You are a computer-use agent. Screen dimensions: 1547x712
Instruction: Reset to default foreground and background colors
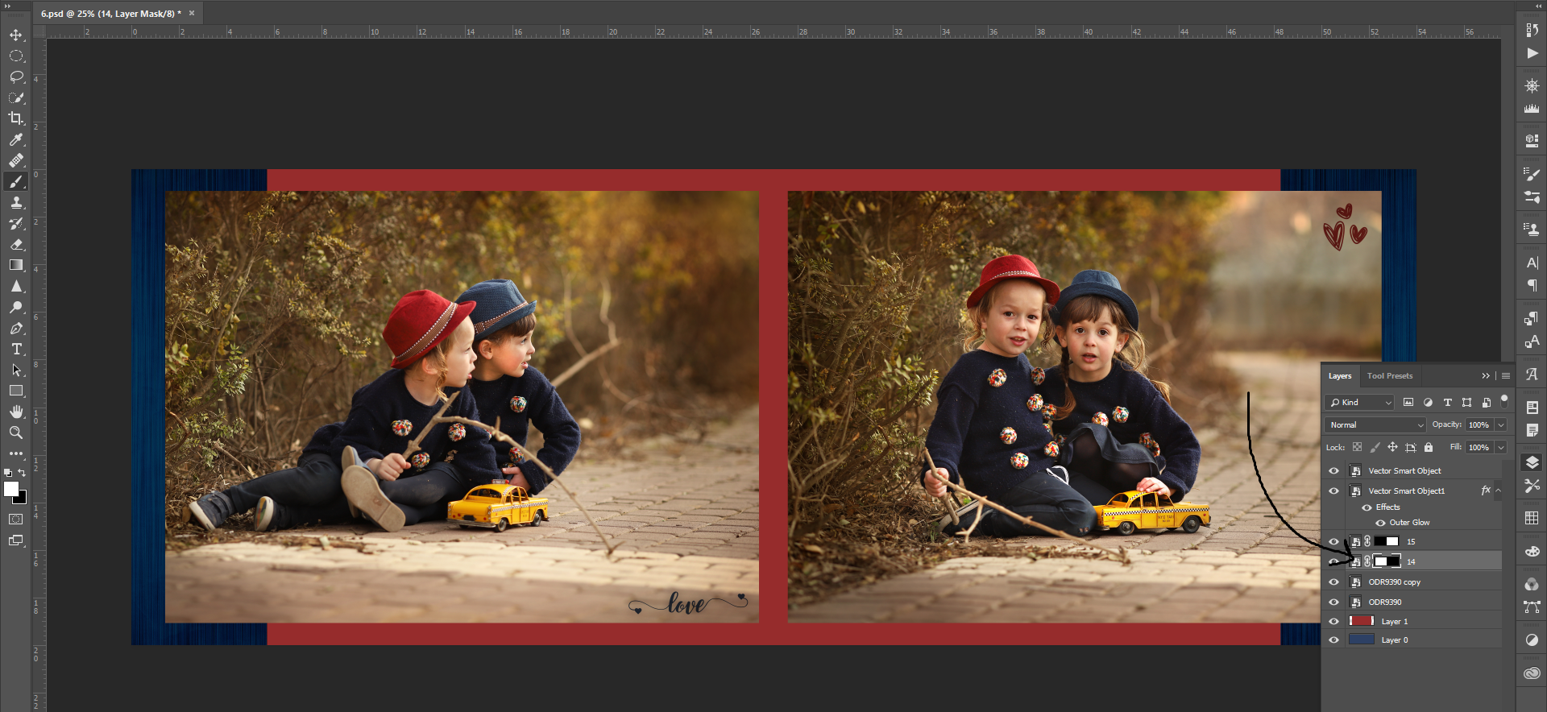coord(8,473)
